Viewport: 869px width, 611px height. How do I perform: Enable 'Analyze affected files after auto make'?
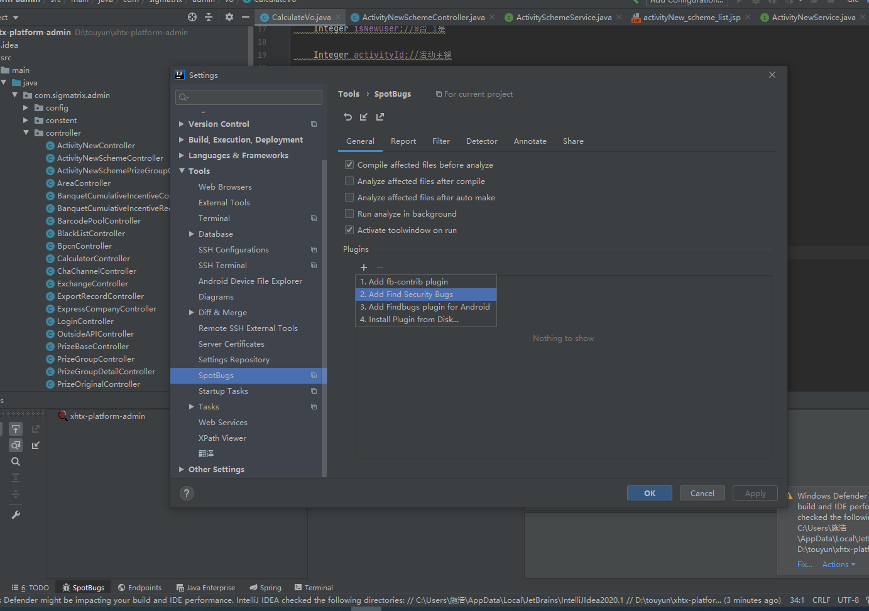click(x=349, y=198)
